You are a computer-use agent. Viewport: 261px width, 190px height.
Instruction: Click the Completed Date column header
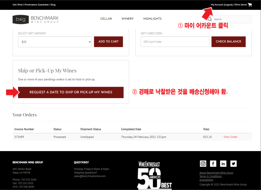pos(131,129)
